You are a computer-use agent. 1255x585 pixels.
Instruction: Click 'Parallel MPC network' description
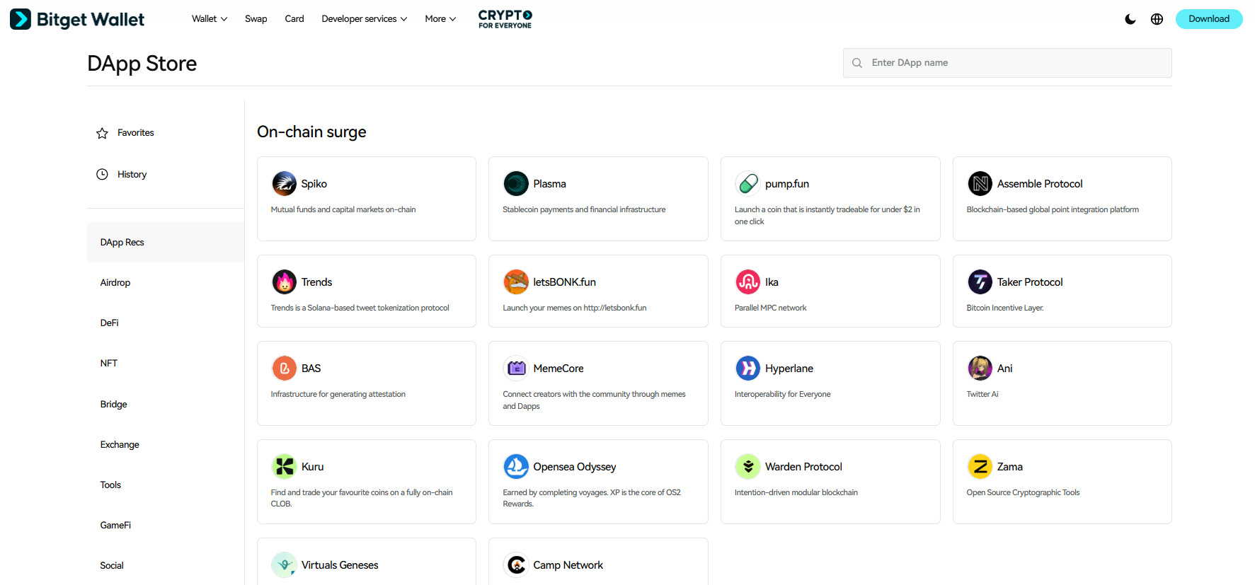click(x=770, y=308)
